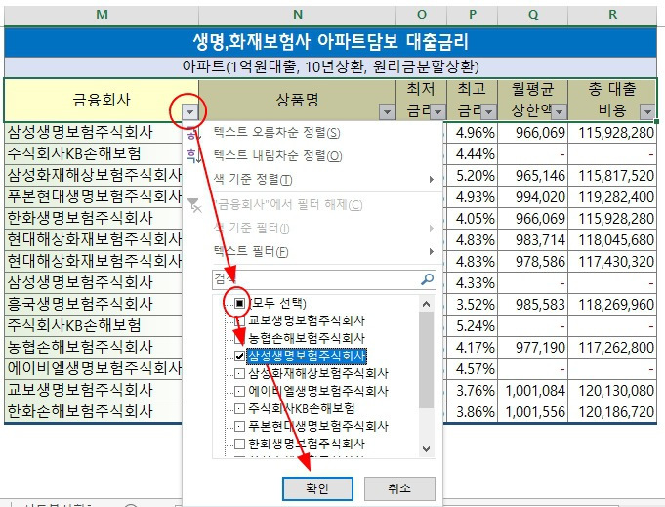Click the filter list scroll up arrow
This screenshot has width=665, height=507.
426,304
